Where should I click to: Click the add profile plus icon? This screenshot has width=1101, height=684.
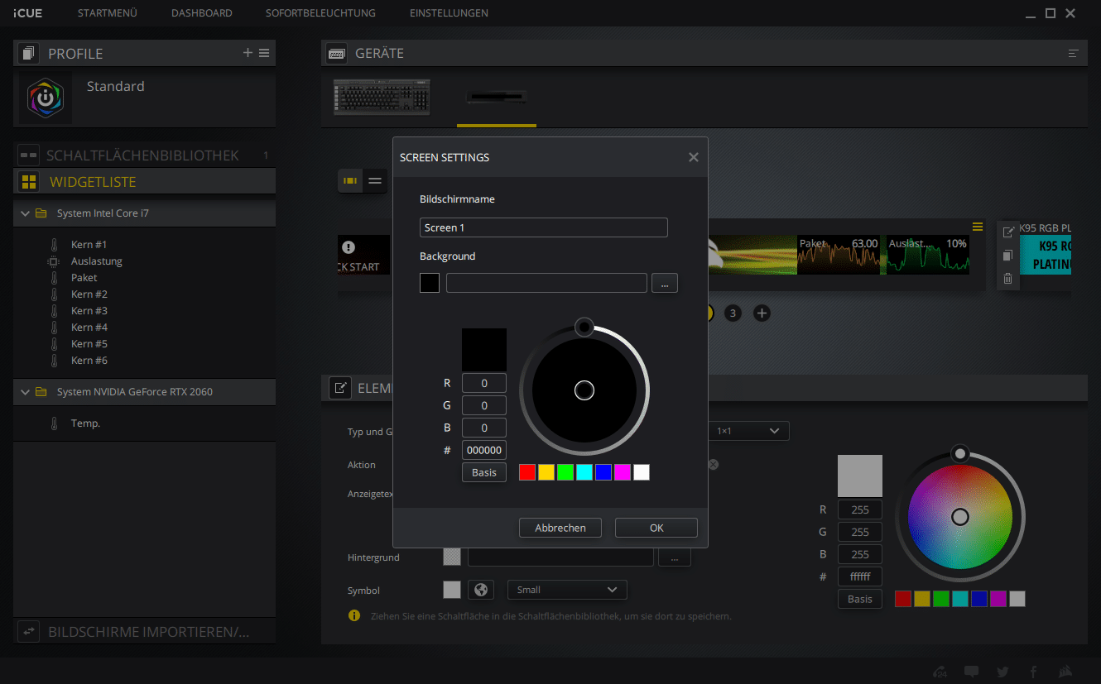coord(248,53)
